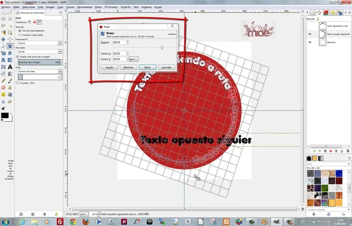The height and width of the screenshot is (226, 352).
Task: Click the Cancelar button in Rotar dialog
Action: pyautogui.click(x=166, y=67)
